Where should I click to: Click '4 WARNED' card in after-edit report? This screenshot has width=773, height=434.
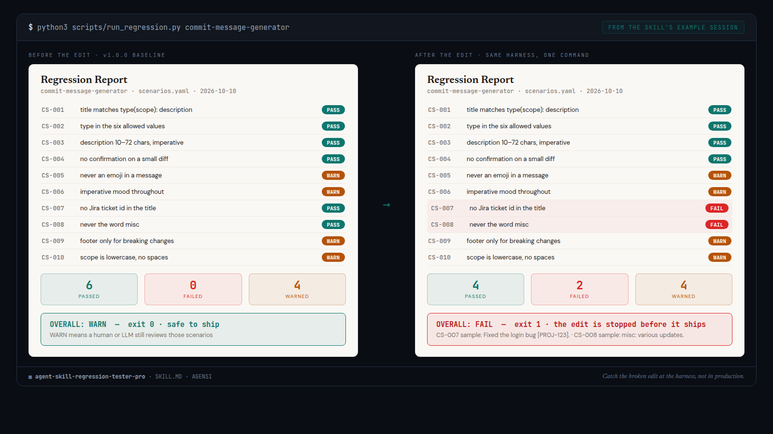tap(684, 289)
